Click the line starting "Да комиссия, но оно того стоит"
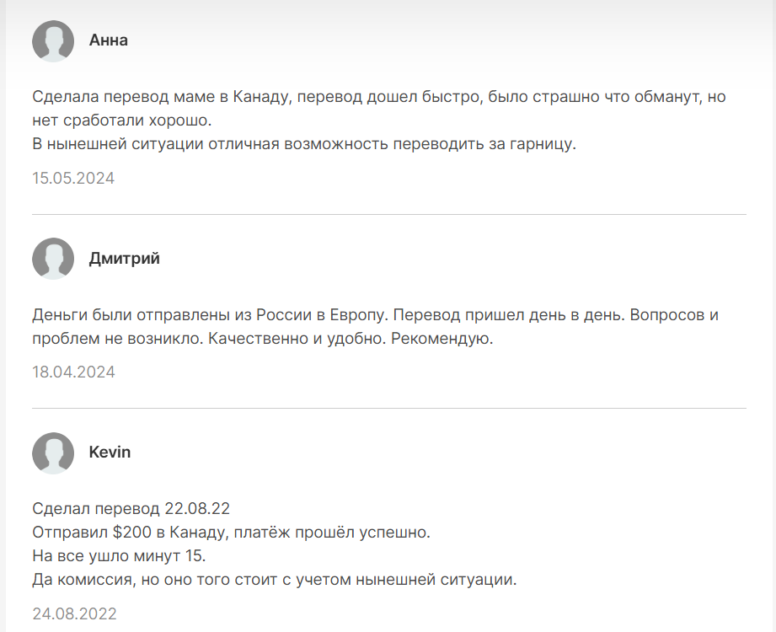This screenshot has height=632, width=776. 274,580
